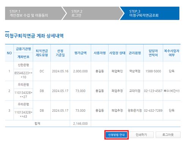The width and height of the screenshot is (192, 141).
Task: Click 73,000 in row 2
Action: pos(80,91)
